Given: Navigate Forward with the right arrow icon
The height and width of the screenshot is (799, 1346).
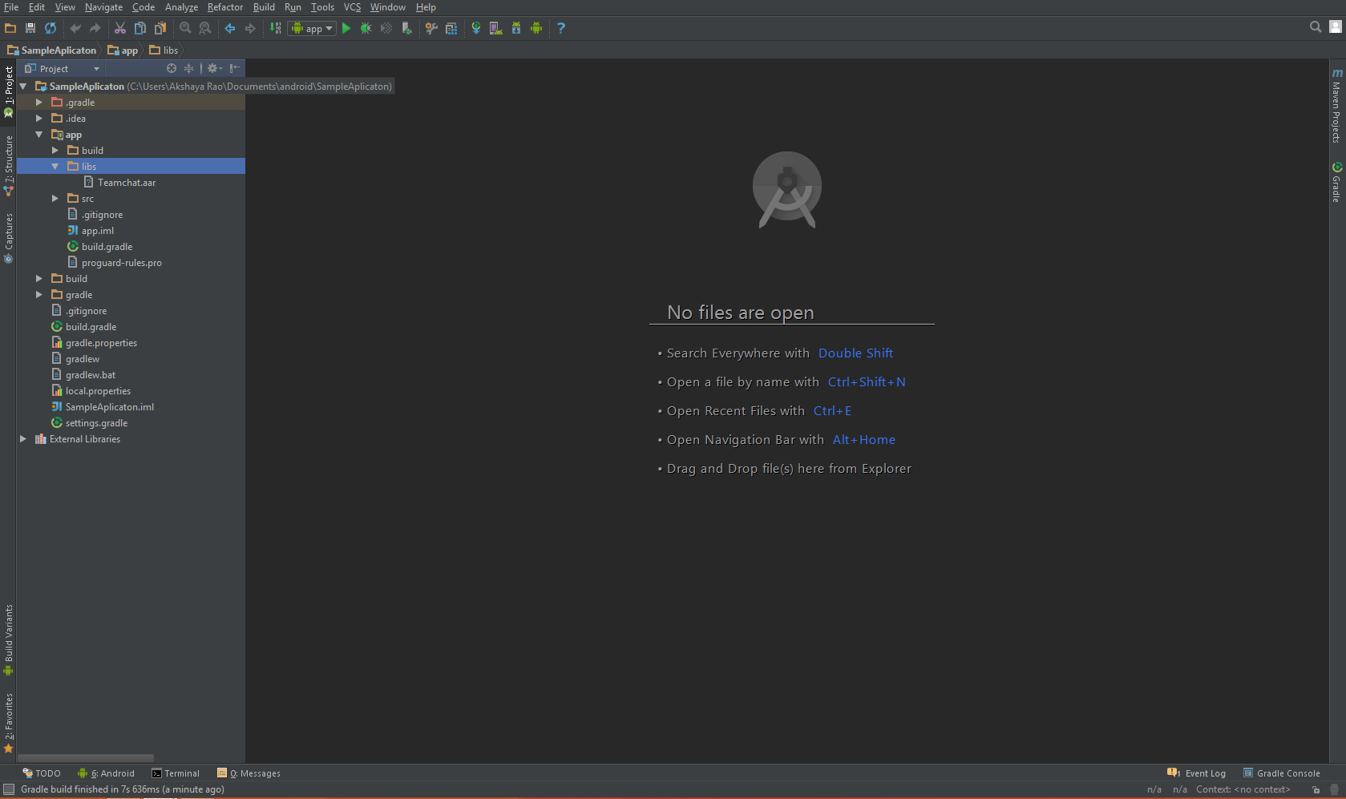Looking at the screenshot, I should (250, 28).
